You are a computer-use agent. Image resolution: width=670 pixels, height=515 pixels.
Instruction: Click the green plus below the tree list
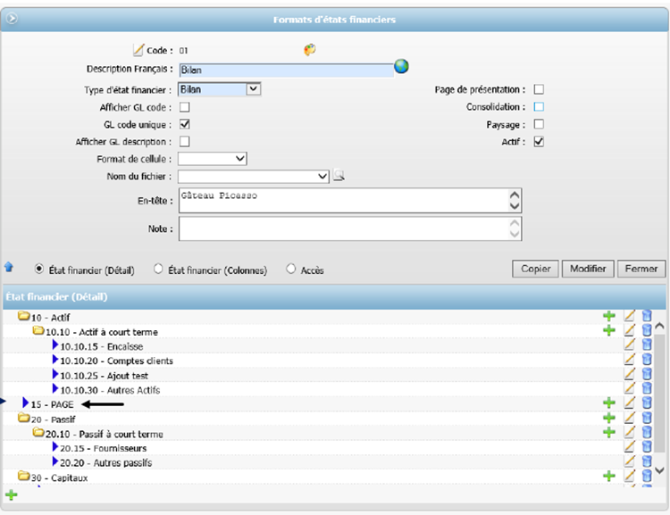click(x=11, y=494)
